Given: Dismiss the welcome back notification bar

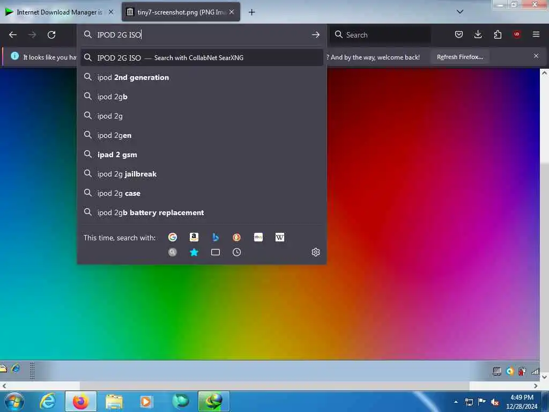Looking at the screenshot, I should click(536, 56).
